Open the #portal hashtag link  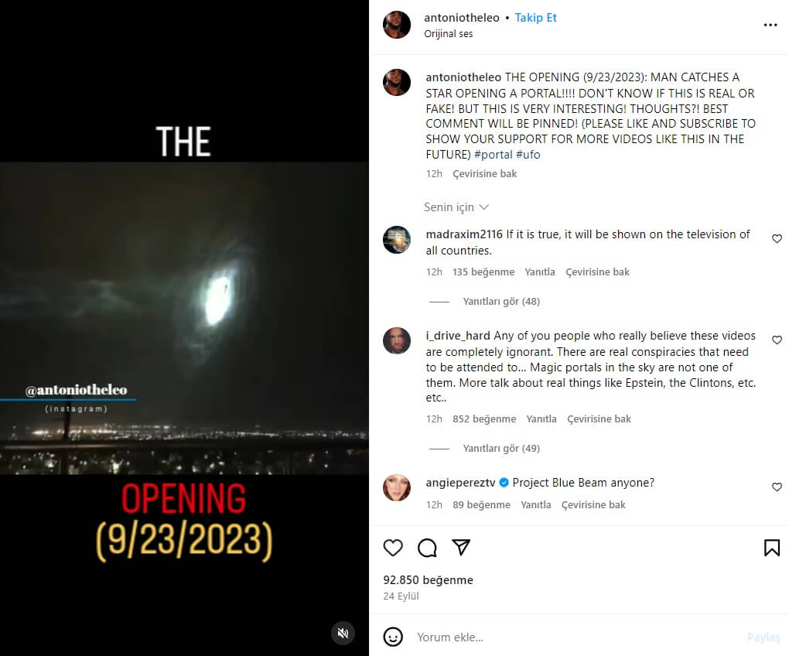494,155
